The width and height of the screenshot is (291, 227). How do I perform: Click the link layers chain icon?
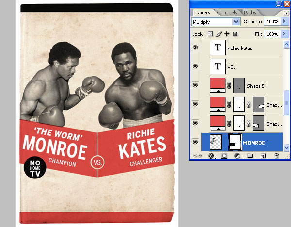click(198, 156)
